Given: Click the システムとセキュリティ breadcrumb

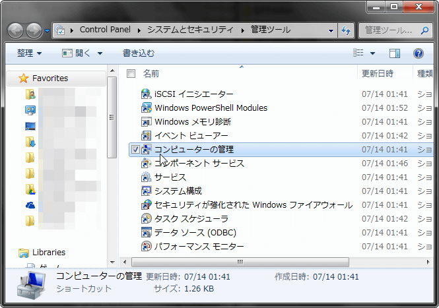Looking at the screenshot, I should (x=190, y=30).
